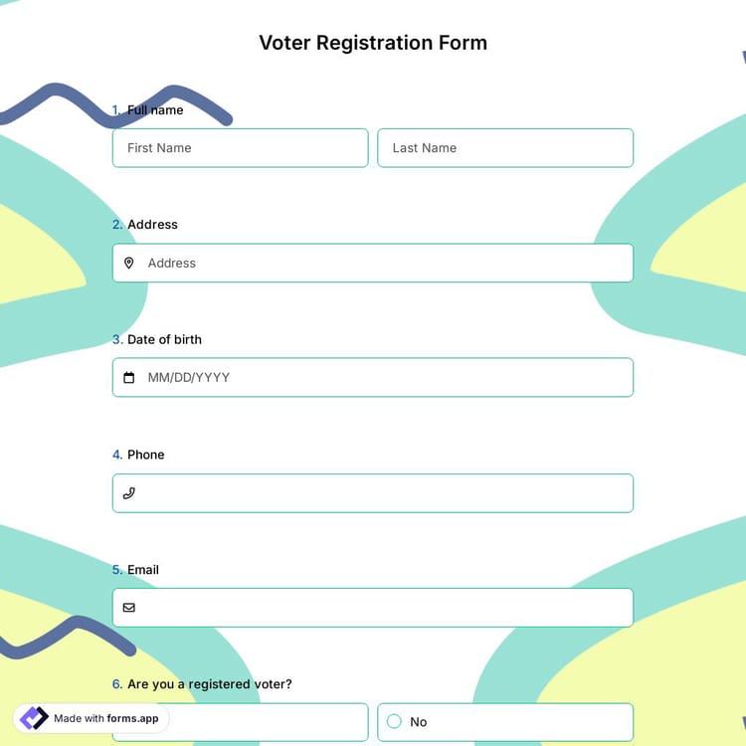Open the Made with forms.app link
The image size is (746, 746).
pyautogui.click(x=105, y=718)
